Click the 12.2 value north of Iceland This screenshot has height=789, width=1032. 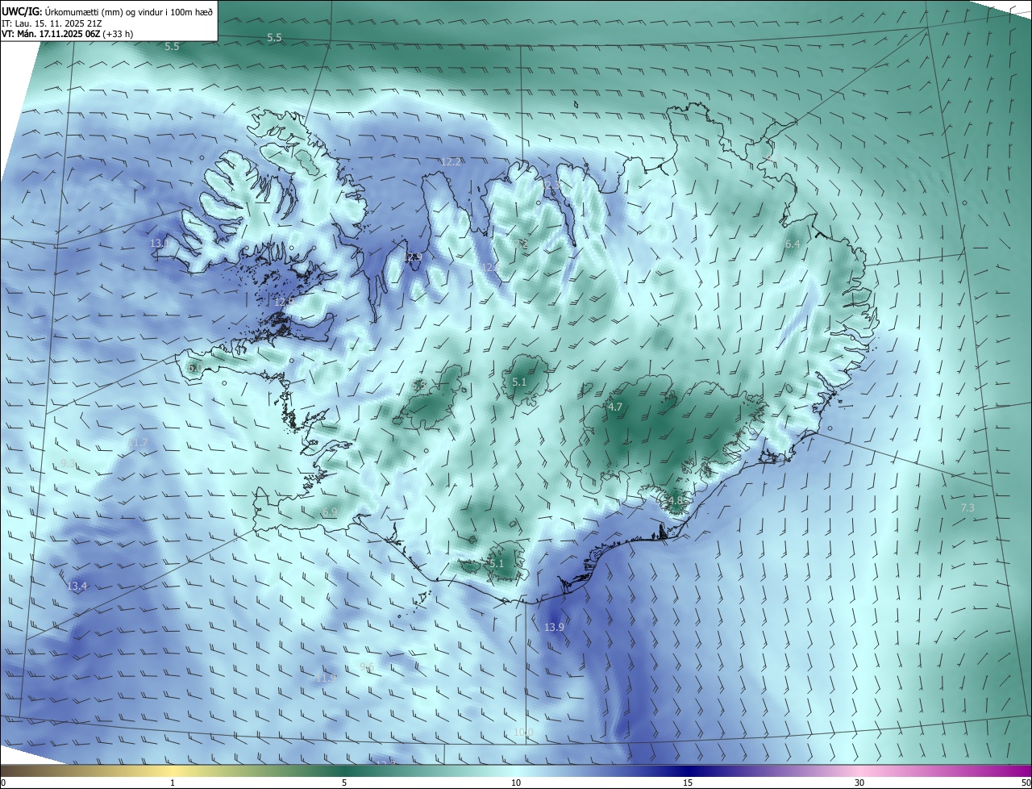[x=451, y=162]
